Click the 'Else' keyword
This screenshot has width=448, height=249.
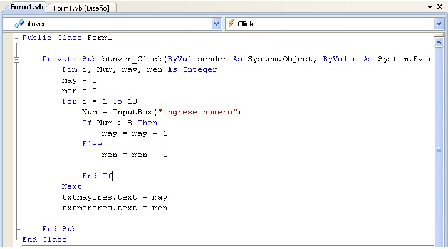[92, 144]
